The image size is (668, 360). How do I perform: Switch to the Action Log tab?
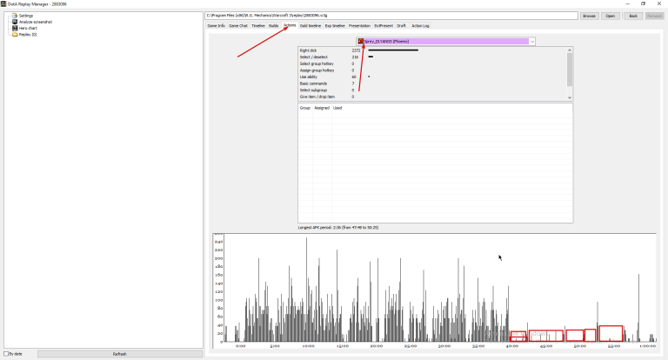point(420,26)
